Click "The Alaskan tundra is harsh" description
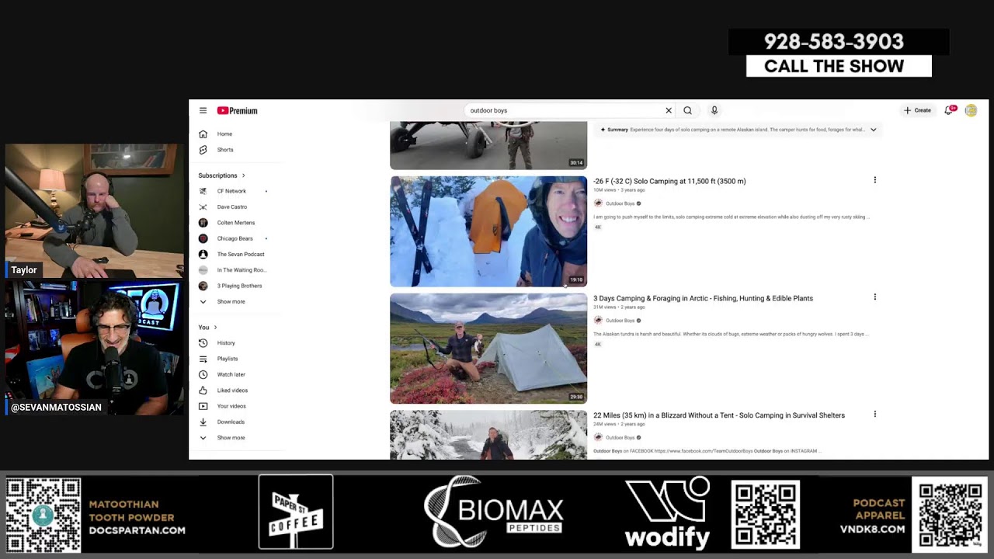The image size is (994, 559). [x=731, y=334]
